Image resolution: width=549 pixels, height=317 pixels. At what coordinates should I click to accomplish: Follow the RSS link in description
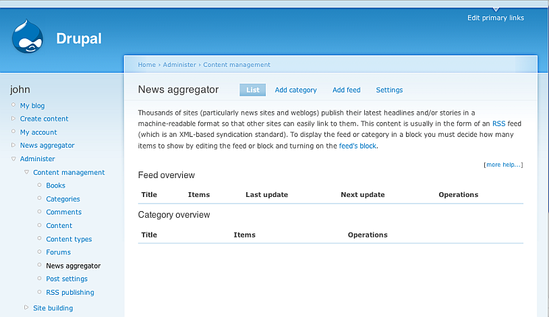[498, 124]
